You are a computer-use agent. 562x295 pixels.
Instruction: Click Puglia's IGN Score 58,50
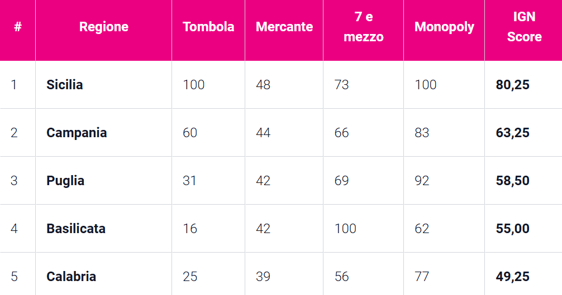512,181
